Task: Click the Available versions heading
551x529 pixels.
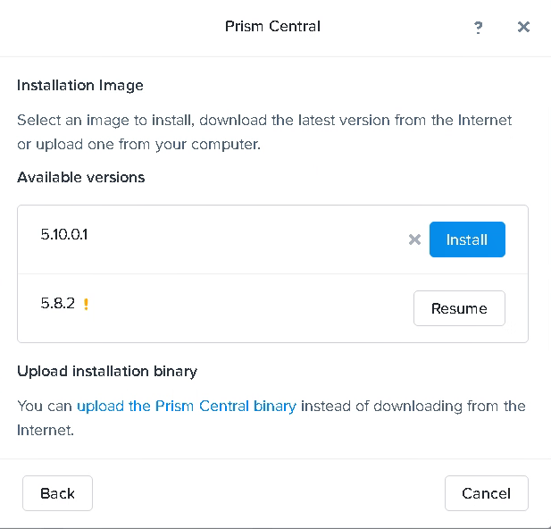Action: point(80,177)
